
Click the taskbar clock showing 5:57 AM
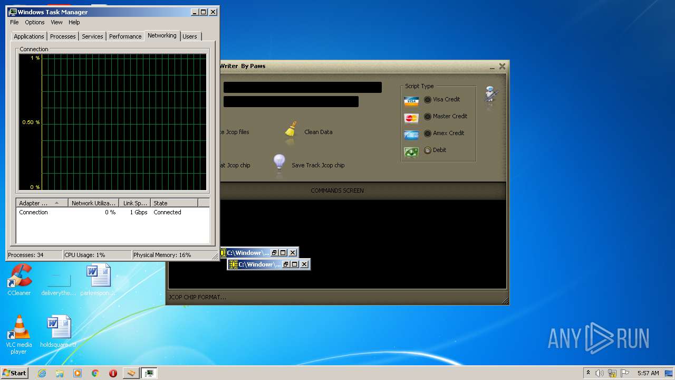[x=648, y=373]
